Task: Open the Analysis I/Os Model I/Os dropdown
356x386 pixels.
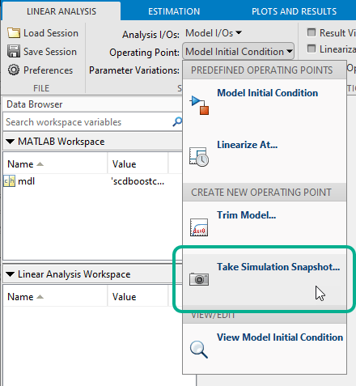Action: point(214,33)
